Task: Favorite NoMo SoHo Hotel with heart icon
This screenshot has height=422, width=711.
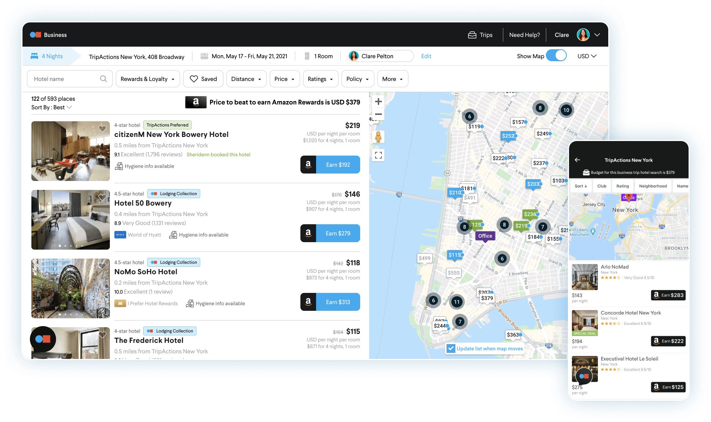Action: click(102, 266)
